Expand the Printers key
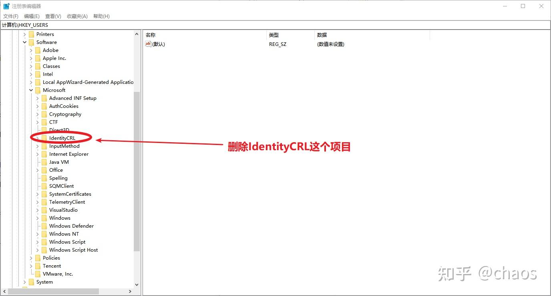Viewport: 551px width, 296px height. pyautogui.click(x=25, y=34)
